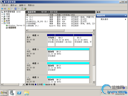Click Windows Server Backup tree icon

[x=7, y=25]
